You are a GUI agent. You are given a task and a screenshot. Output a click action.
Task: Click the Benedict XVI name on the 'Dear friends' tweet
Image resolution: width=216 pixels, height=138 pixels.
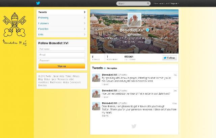click(x=109, y=103)
